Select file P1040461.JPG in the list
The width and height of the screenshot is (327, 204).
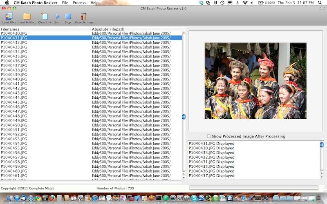91,175
